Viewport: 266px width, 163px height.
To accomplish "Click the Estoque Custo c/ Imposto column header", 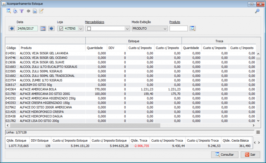I will [x=168, y=48].
